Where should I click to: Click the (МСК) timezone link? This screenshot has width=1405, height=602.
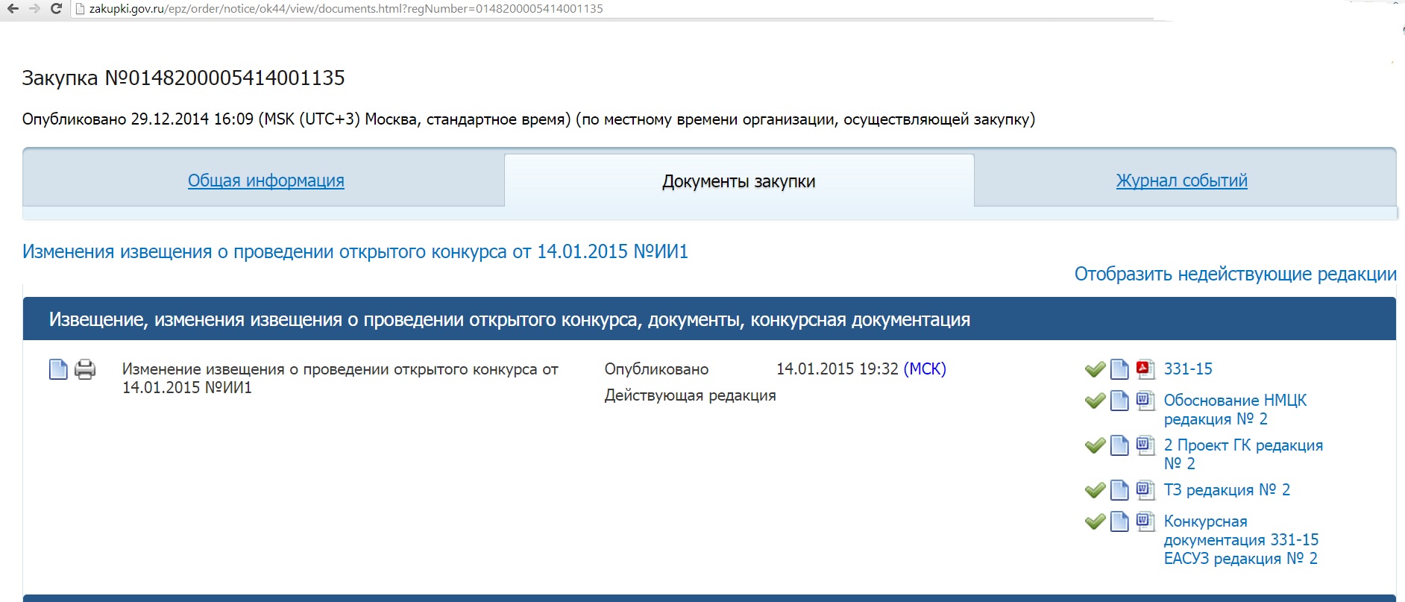[x=924, y=369]
